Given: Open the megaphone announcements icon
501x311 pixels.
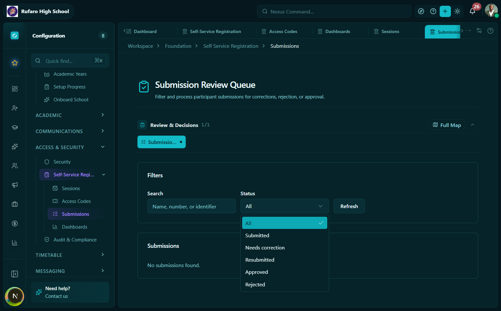Looking at the screenshot, I should [15, 185].
